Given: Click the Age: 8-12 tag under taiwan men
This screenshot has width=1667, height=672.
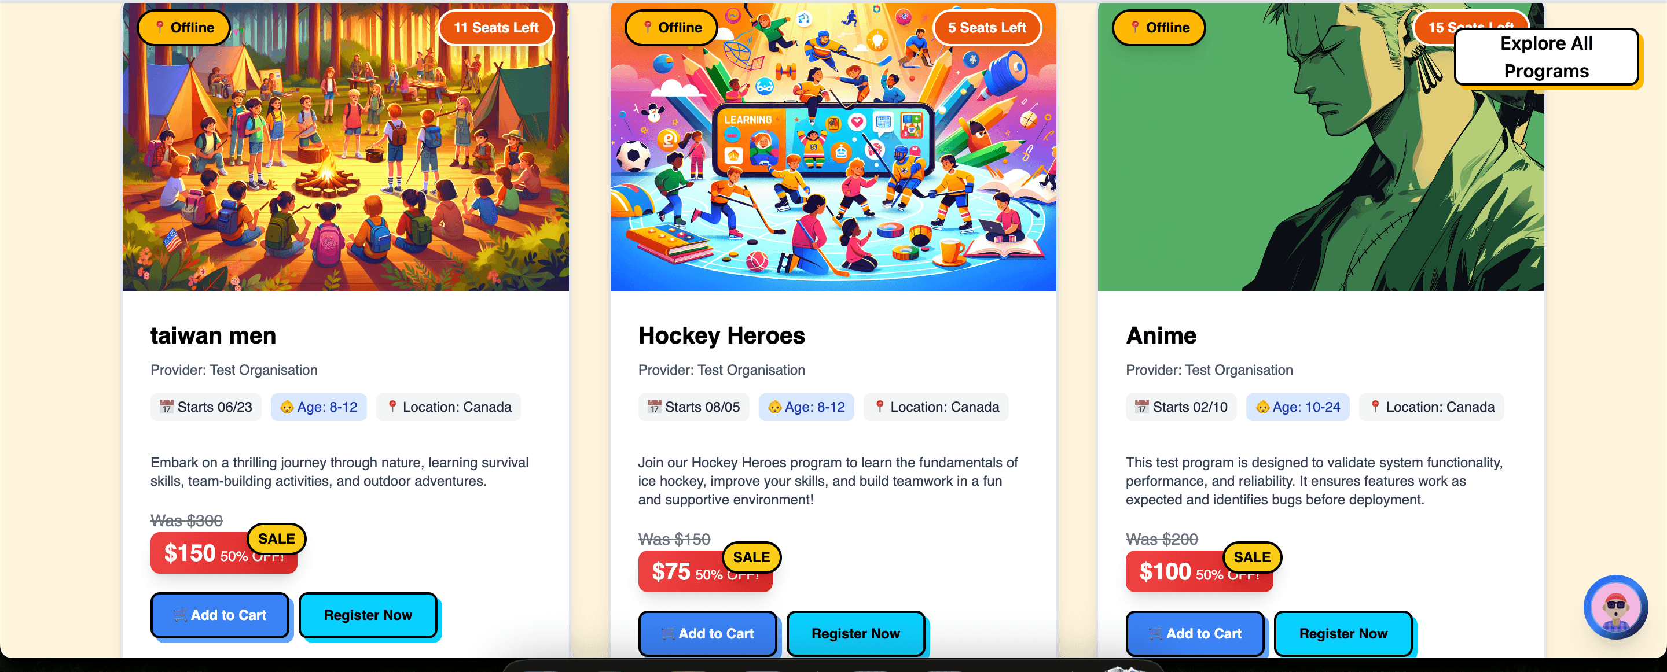Looking at the screenshot, I should click(318, 407).
